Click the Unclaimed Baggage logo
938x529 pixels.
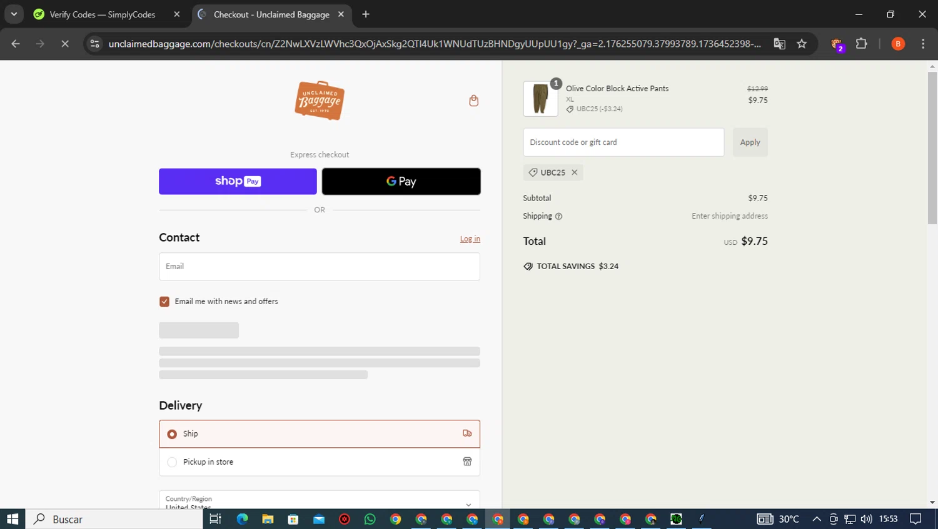[320, 100]
